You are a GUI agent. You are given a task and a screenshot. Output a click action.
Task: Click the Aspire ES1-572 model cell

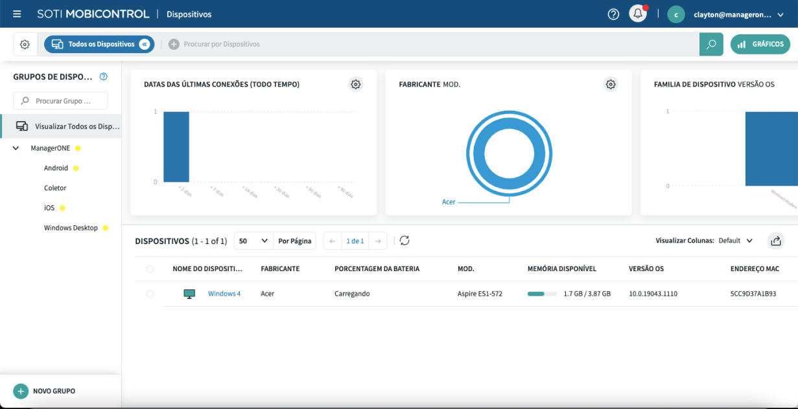coord(480,294)
